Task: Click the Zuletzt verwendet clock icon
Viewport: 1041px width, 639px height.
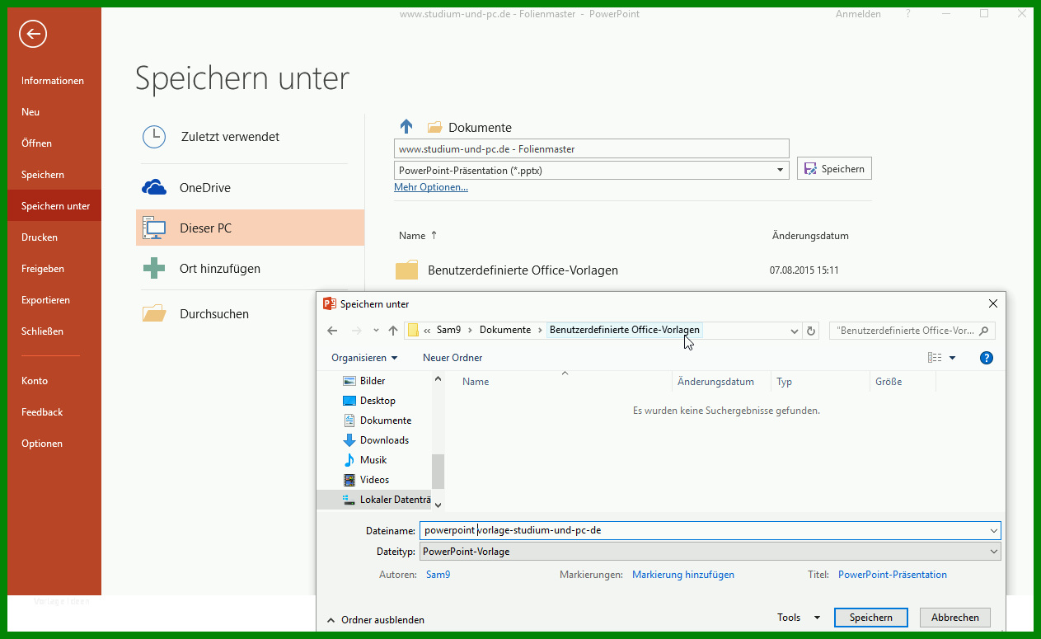Action: click(154, 137)
